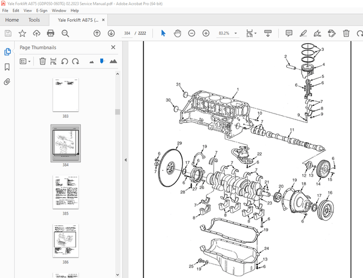363x278 pixels.
Task: Star this file as a favorite
Action: (22, 33)
